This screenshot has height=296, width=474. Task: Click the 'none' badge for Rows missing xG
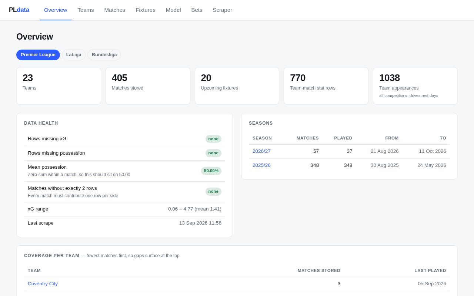(x=213, y=139)
